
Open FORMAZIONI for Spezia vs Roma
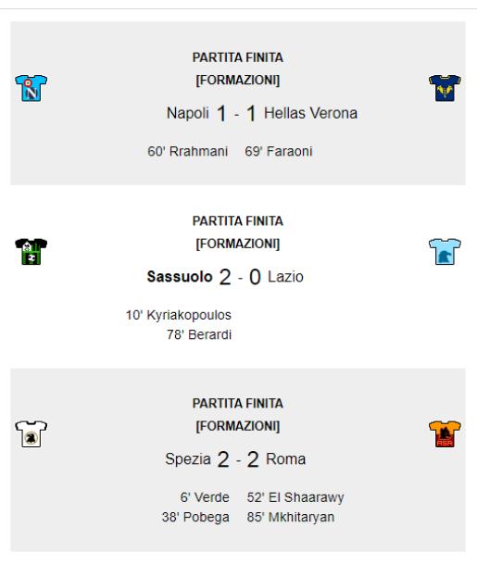point(238,426)
